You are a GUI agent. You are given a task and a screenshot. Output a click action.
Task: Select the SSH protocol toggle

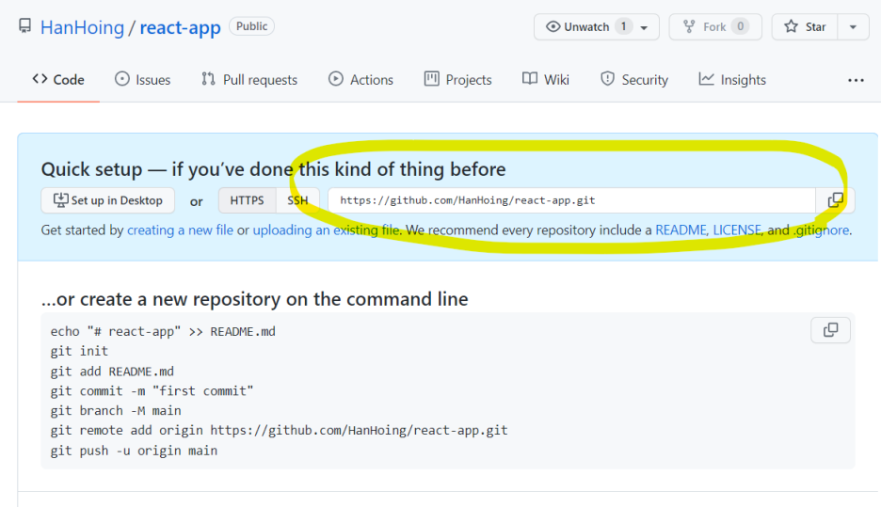point(297,200)
